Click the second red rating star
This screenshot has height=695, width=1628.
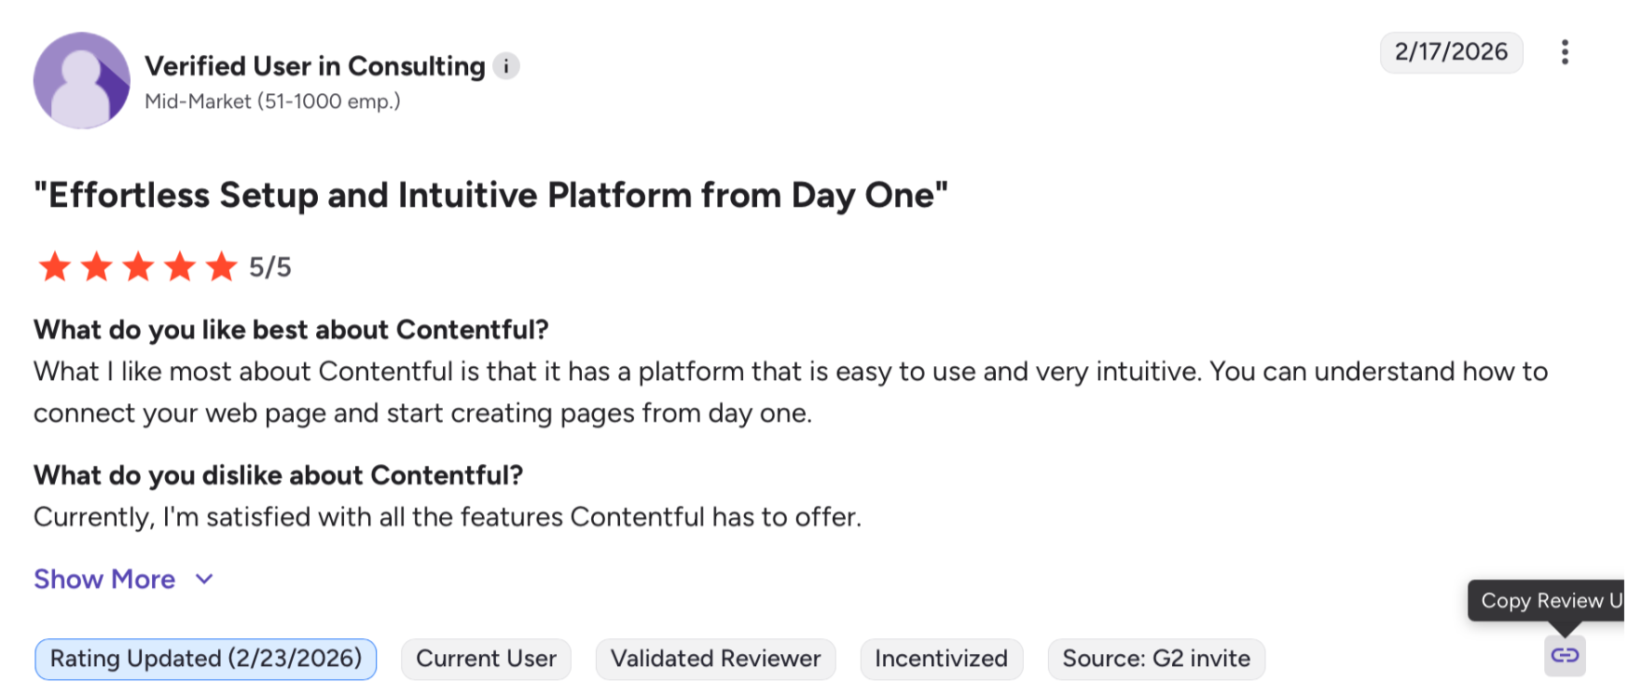97,267
